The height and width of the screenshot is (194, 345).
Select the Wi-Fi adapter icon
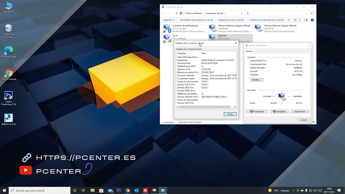[x=167, y=39]
